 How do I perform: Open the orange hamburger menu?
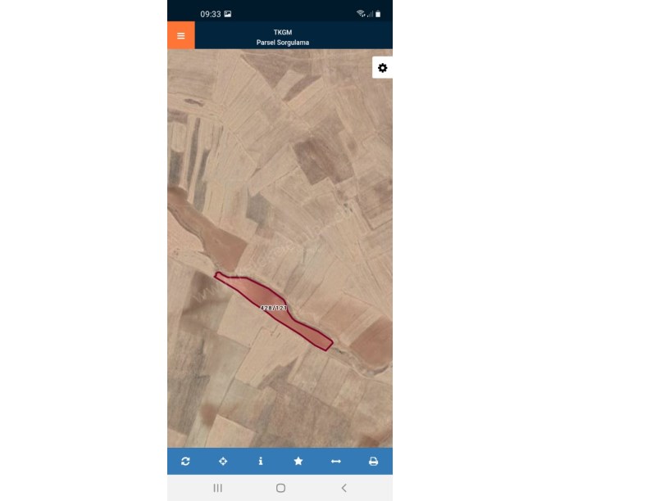coord(181,35)
